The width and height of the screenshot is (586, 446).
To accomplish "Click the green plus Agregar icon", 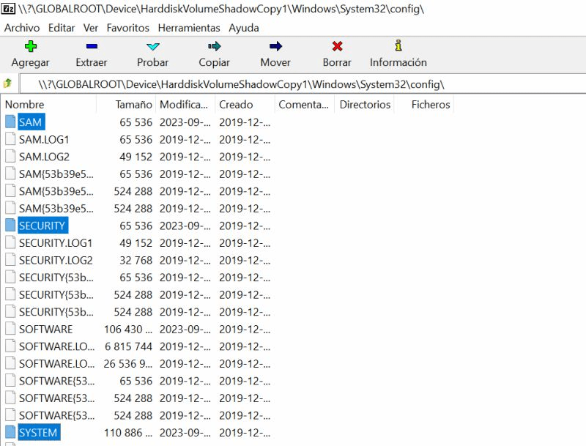I will click(30, 47).
